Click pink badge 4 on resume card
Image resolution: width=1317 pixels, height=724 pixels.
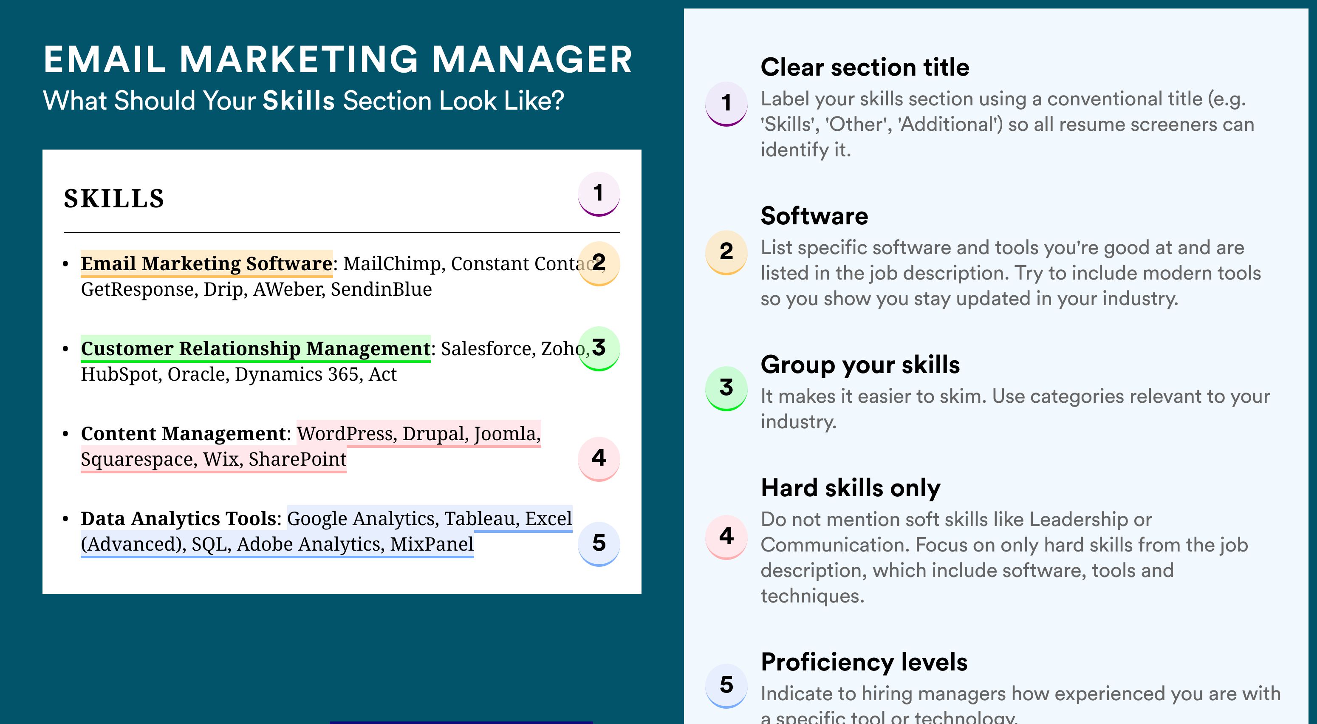599,458
